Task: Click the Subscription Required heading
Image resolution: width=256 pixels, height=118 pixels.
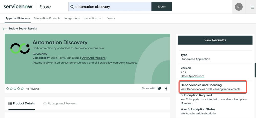Action: [x=196, y=95]
